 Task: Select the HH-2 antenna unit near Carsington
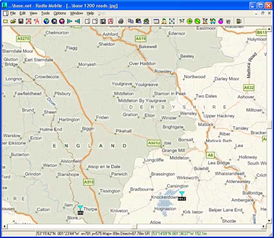point(182,196)
